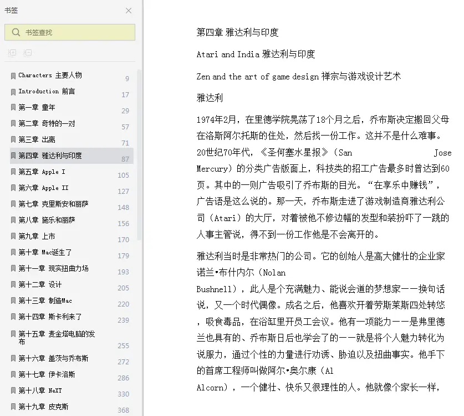Image resolution: width=464 pixels, height=416 pixels.
Task: Click bookmark flag icon beside 第五章 Apple I
Action: pos(13,172)
